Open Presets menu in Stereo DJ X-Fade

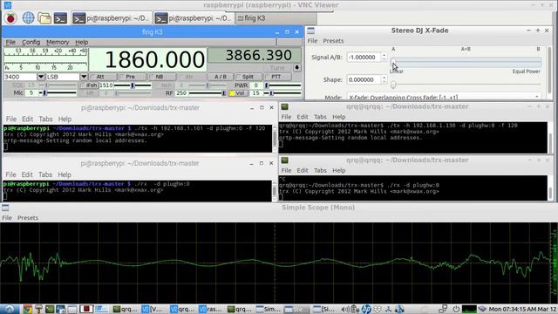333,41
